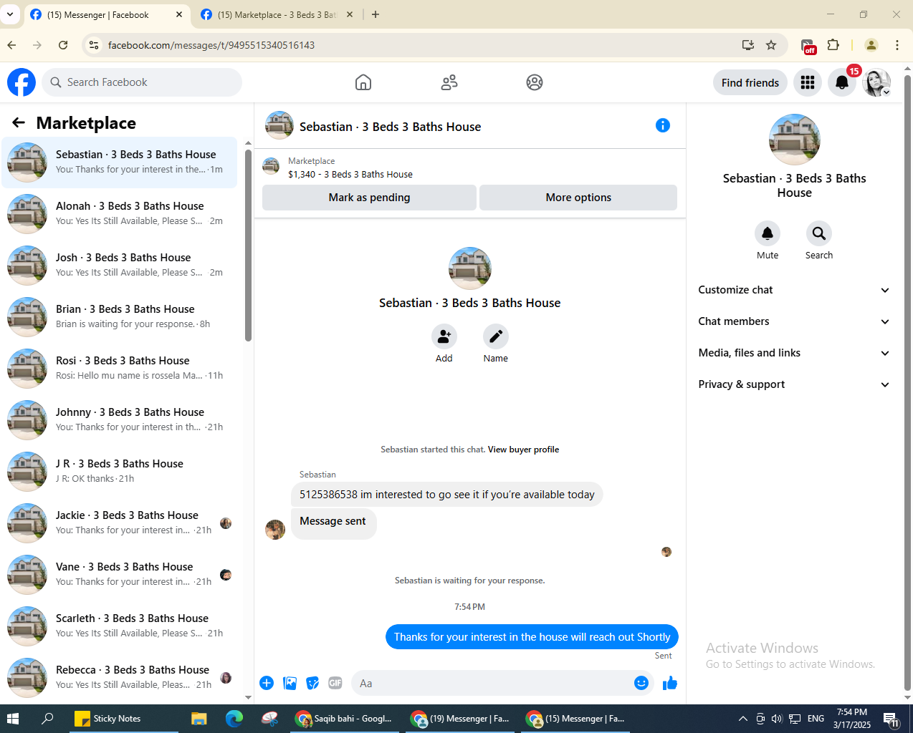This screenshot has height=733, width=913.
Task: Go to the Home feed icon
Action: click(x=363, y=82)
